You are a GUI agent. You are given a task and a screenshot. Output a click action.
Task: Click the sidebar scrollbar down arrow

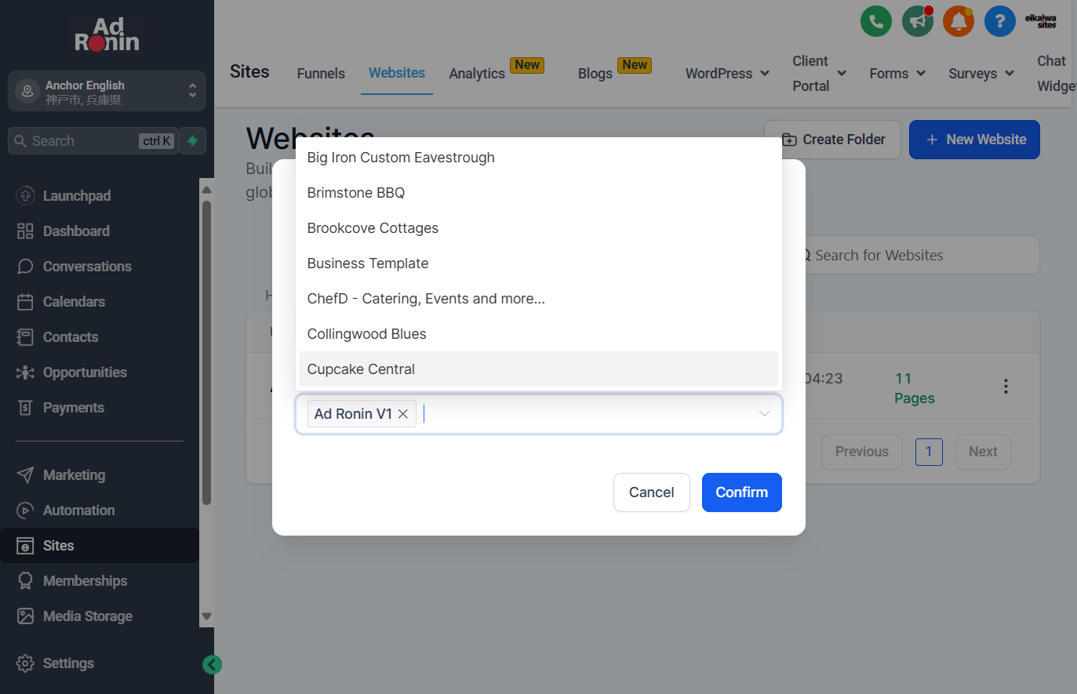pos(207,616)
